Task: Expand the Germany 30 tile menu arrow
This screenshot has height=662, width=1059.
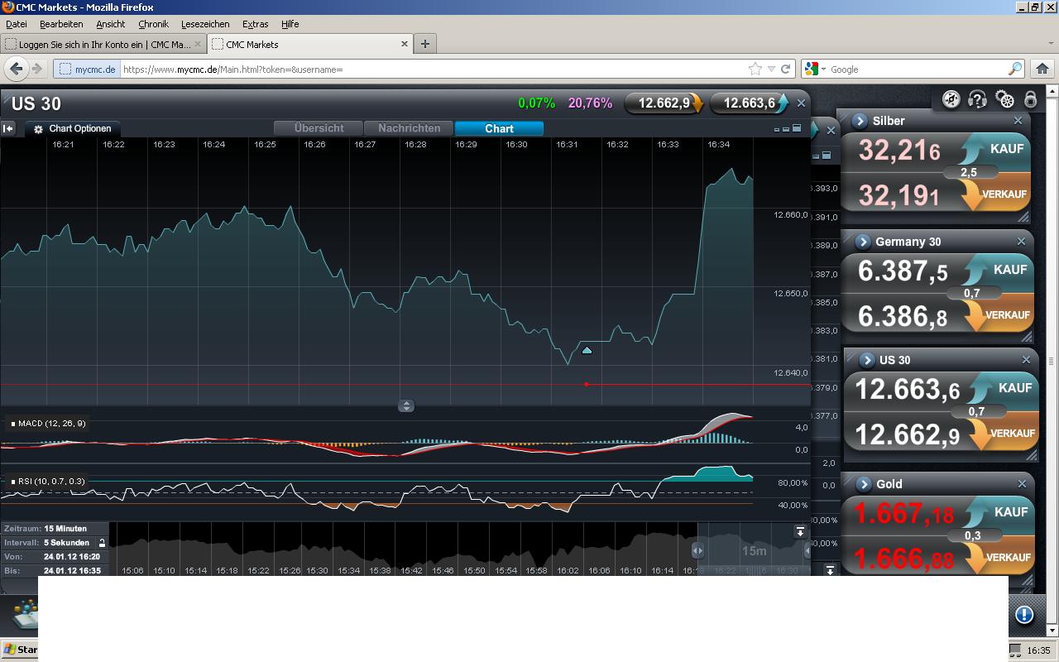Action: [x=863, y=242]
